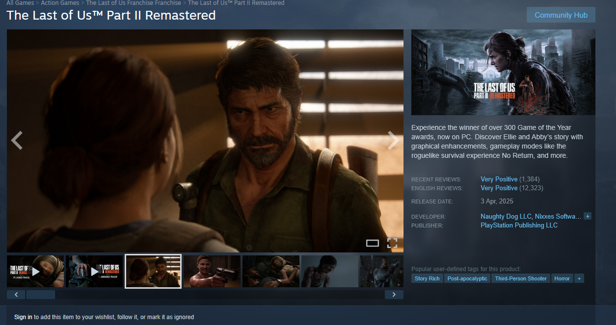The height and width of the screenshot is (325, 616).
Task: Go to All Games breadcrumb
Action: click(x=20, y=3)
